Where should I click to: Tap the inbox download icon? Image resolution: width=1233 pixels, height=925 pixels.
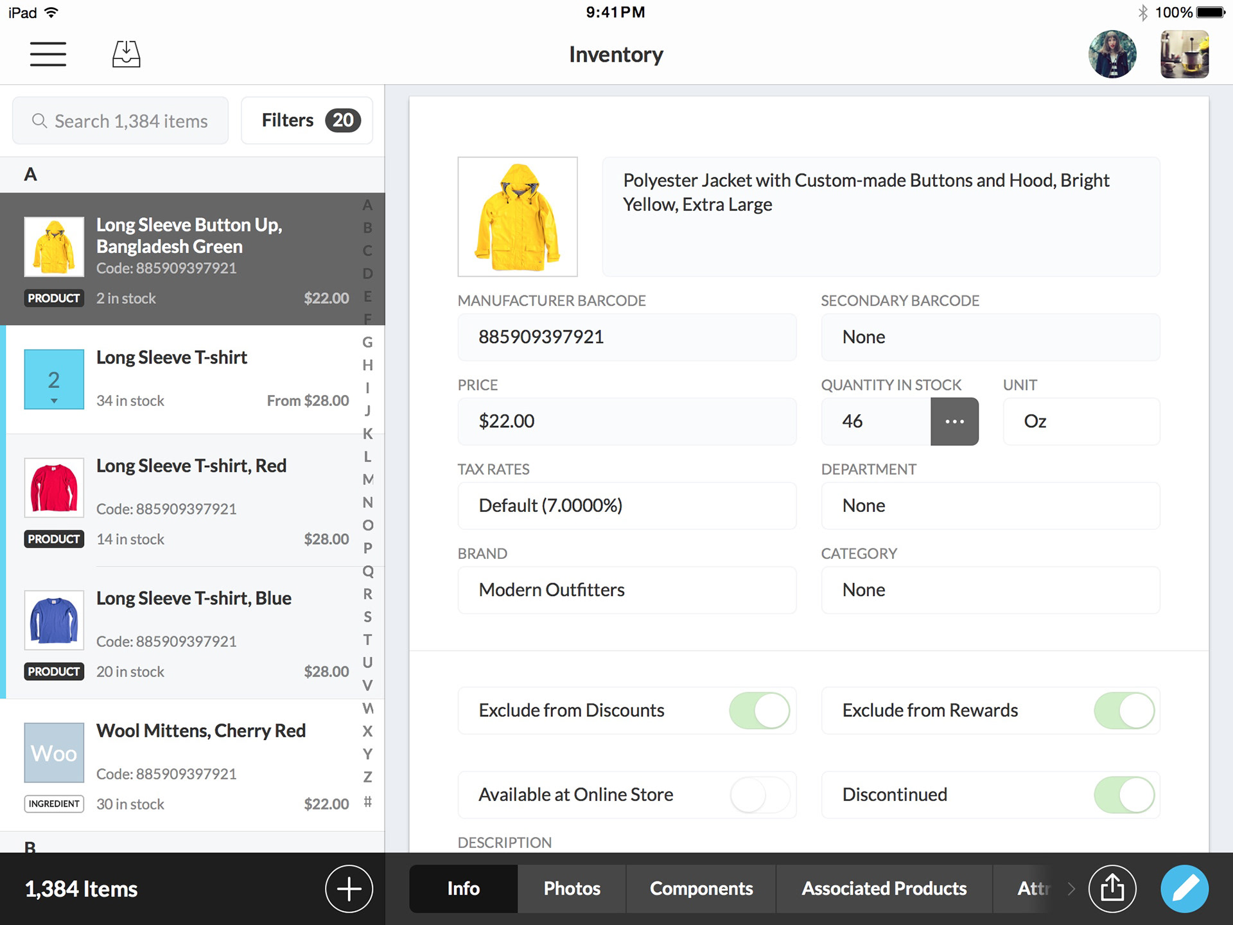pos(126,54)
